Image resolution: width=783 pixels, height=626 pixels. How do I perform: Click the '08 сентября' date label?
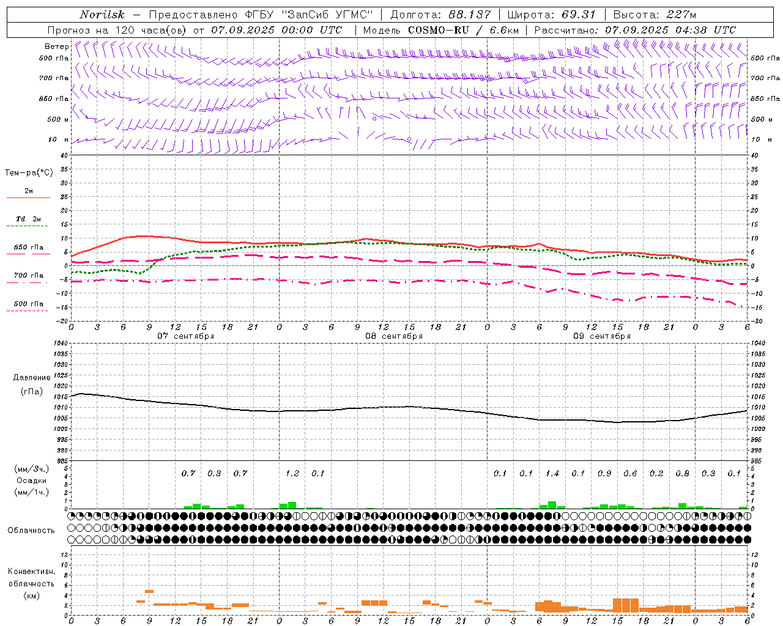394,336
